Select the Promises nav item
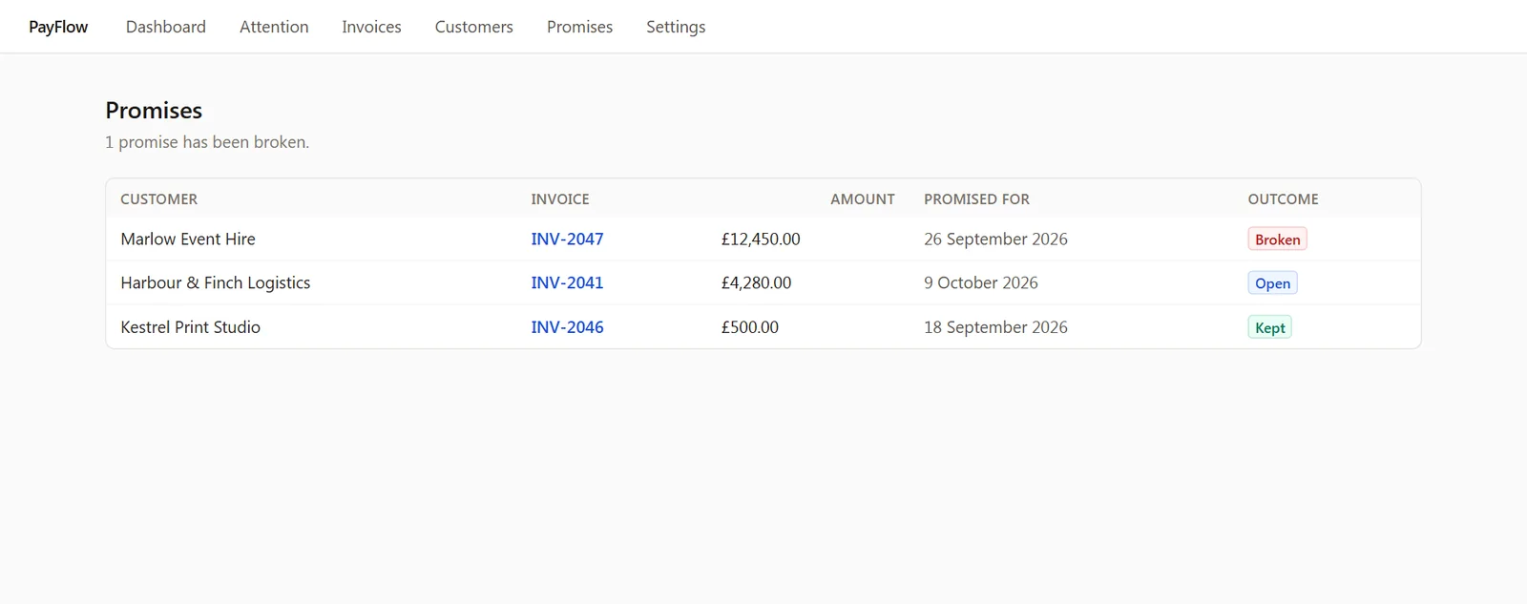The height and width of the screenshot is (604, 1527). 579,27
